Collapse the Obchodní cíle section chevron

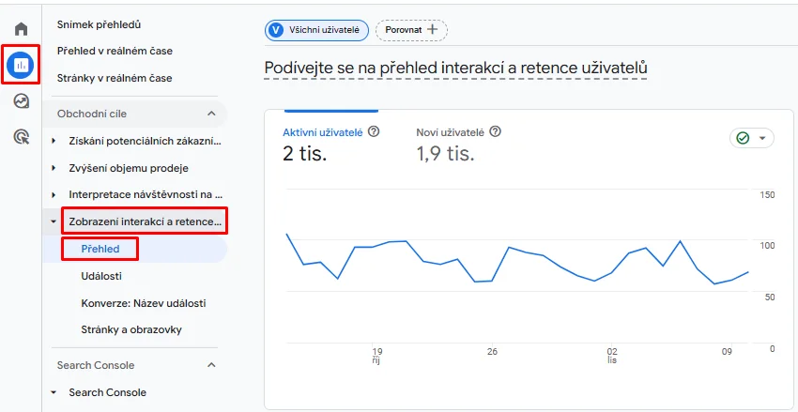coord(212,114)
